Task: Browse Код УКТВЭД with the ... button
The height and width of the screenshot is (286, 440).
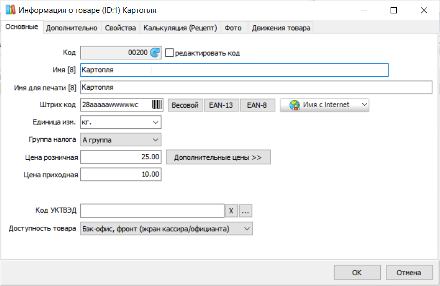Action: pyautogui.click(x=245, y=211)
